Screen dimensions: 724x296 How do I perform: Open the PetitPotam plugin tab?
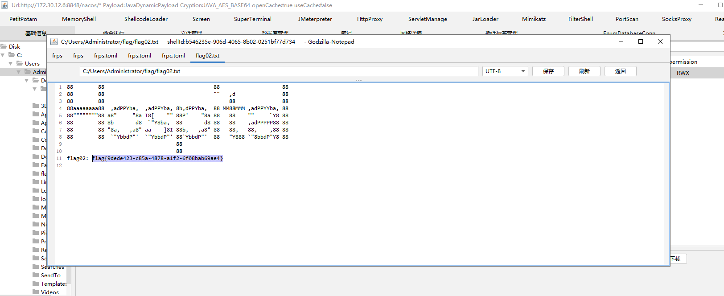click(x=23, y=19)
